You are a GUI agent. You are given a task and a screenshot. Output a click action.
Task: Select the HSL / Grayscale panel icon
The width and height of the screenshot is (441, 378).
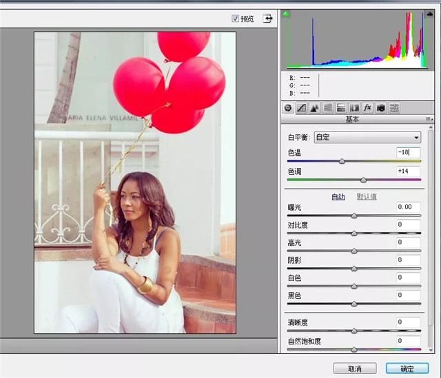point(328,107)
